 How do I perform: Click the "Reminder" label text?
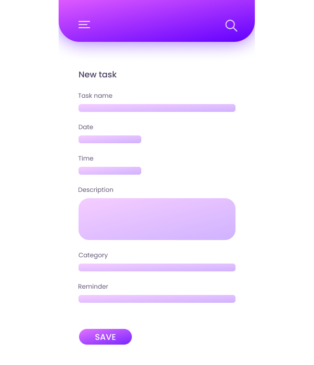(93, 287)
